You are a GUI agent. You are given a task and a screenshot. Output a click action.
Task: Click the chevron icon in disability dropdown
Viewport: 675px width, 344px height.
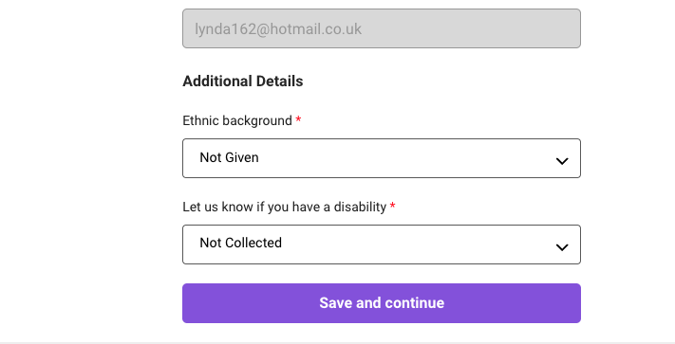pos(562,247)
